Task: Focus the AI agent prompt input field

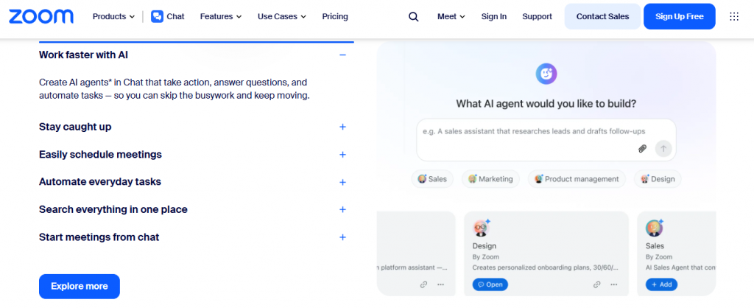Action: point(546,140)
